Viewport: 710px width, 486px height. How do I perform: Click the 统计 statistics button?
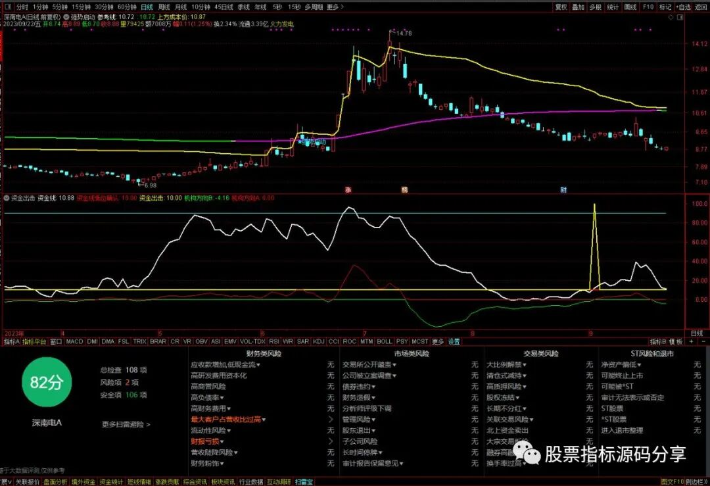[613, 7]
